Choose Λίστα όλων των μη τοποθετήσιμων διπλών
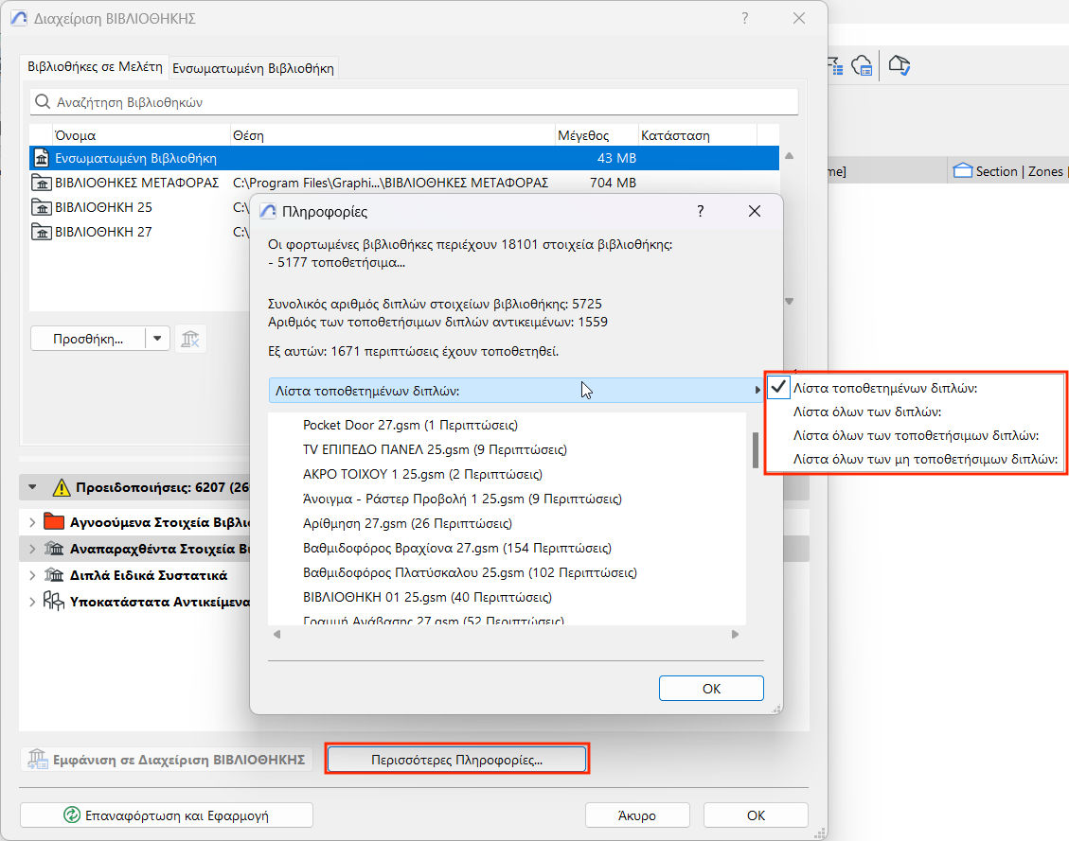Screen dimensions: 1069x841 pyautogui.click(x=915, y=460)
